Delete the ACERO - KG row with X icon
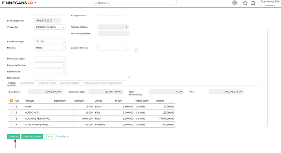Image resolution: width=281 pixels, height=153 pixels. tap(11, 112)
